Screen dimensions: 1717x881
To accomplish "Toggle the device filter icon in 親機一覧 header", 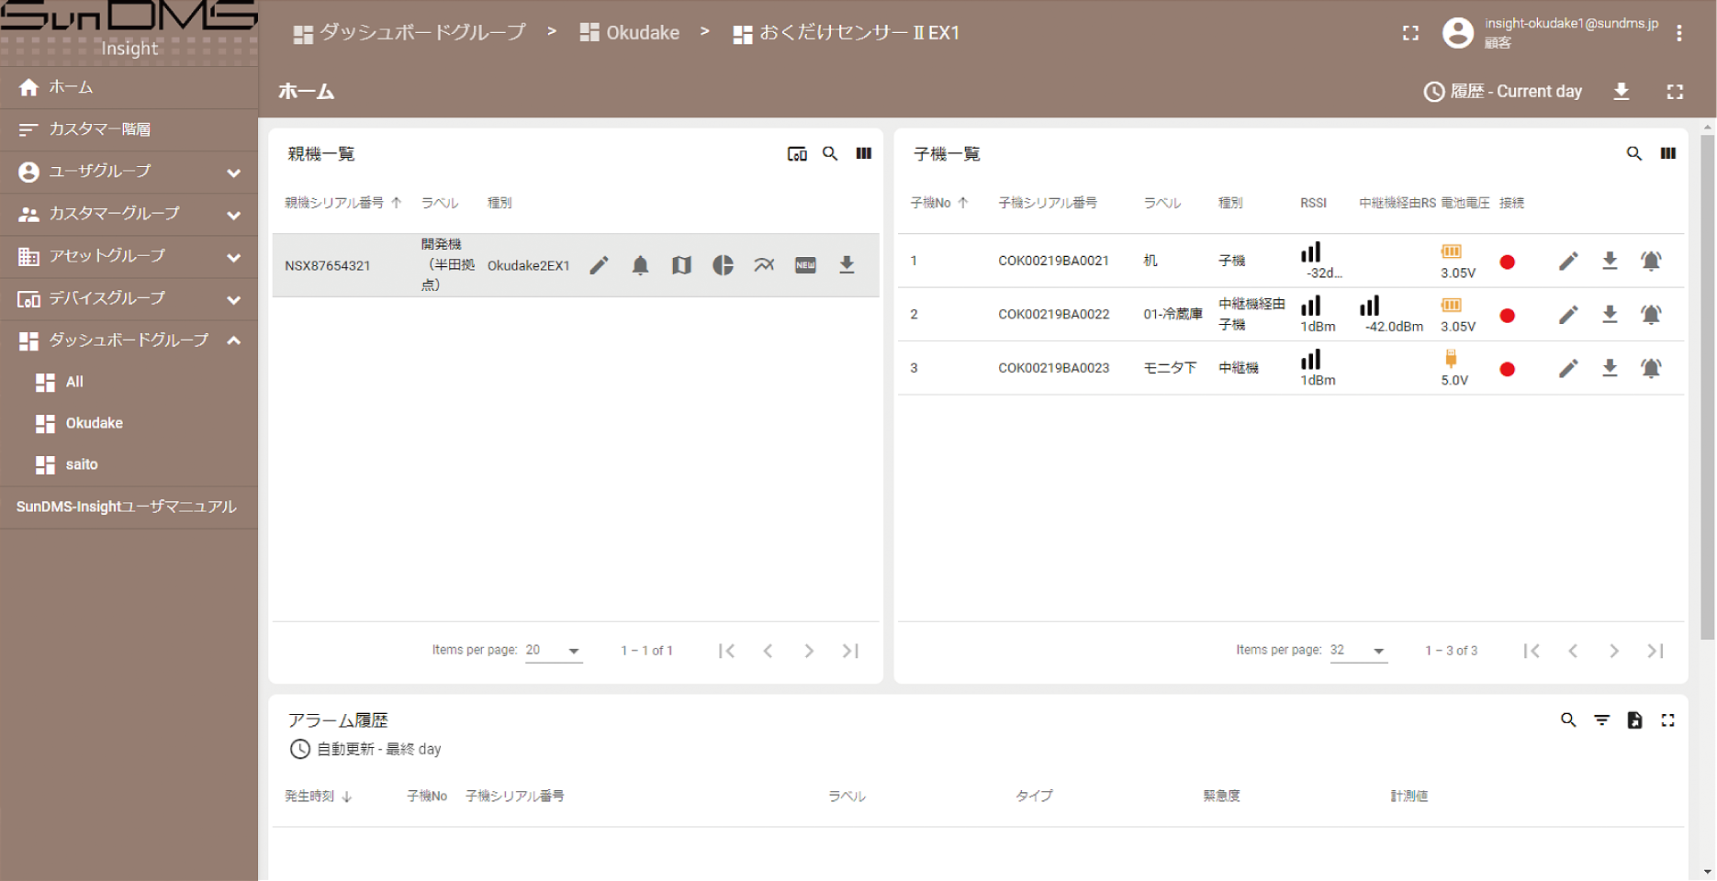I will 797,153.
